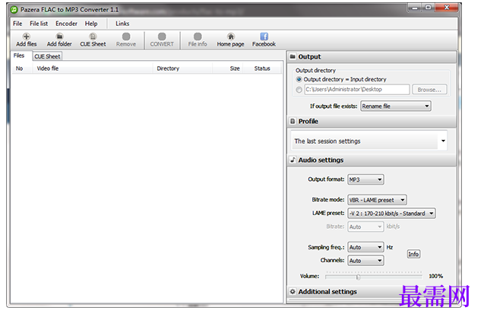
Task: Open the Output format MP3 dropdown
Action: (x=365, y=179)
